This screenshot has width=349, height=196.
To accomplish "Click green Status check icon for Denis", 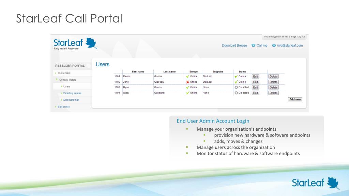I will tap(236, 76).
